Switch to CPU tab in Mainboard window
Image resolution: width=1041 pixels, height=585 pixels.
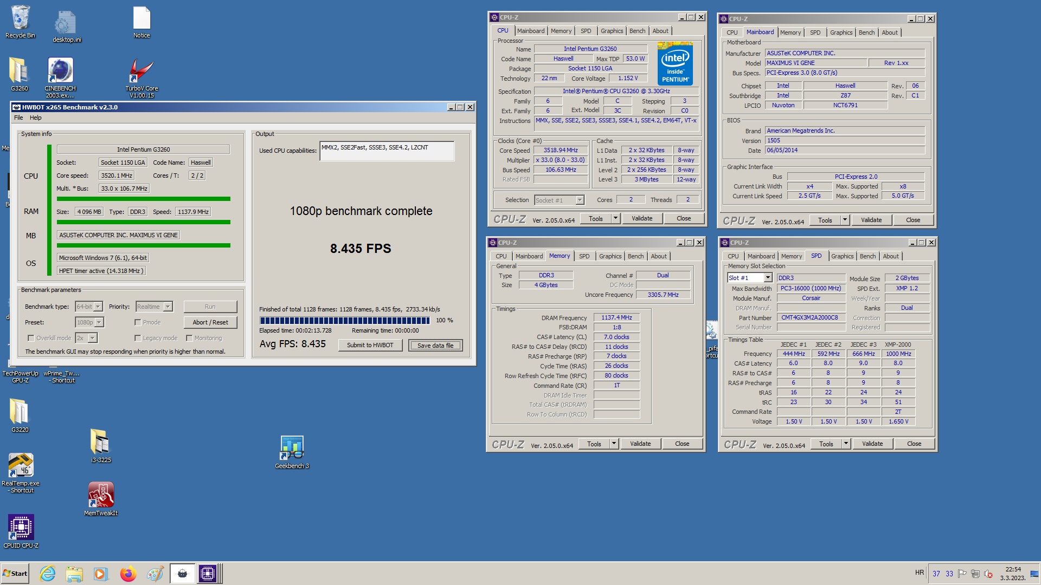tap(732, 32)
